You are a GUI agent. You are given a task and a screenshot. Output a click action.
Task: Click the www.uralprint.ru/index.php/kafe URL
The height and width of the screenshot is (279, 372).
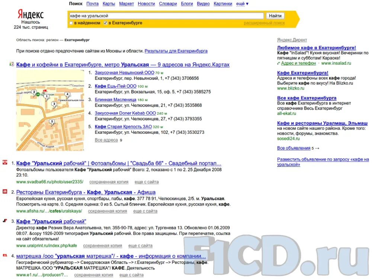click(x=46, y=246)
